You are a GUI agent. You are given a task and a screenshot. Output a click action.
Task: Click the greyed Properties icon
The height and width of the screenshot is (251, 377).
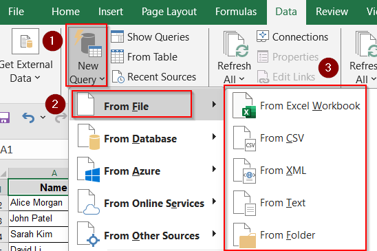coord(263,56)
